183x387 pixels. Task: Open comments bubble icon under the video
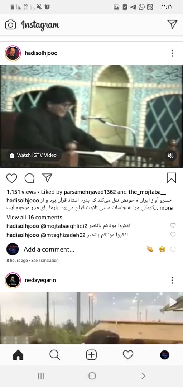tap(30, 178)
